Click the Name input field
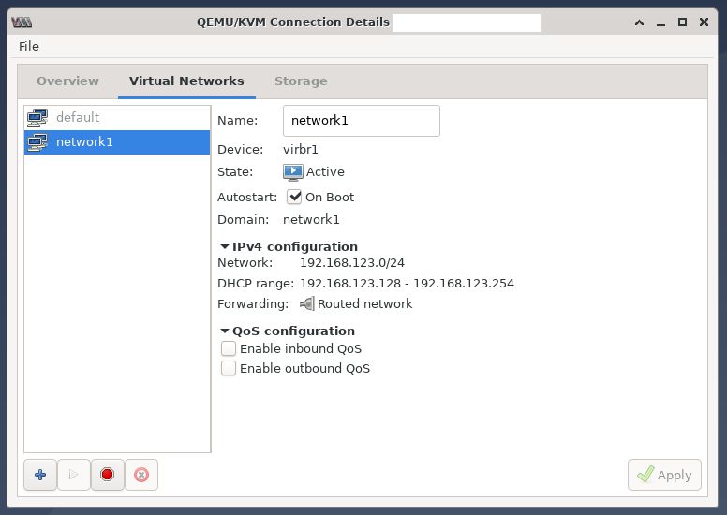The image size is (727, 515). click(x=362, y=121)
